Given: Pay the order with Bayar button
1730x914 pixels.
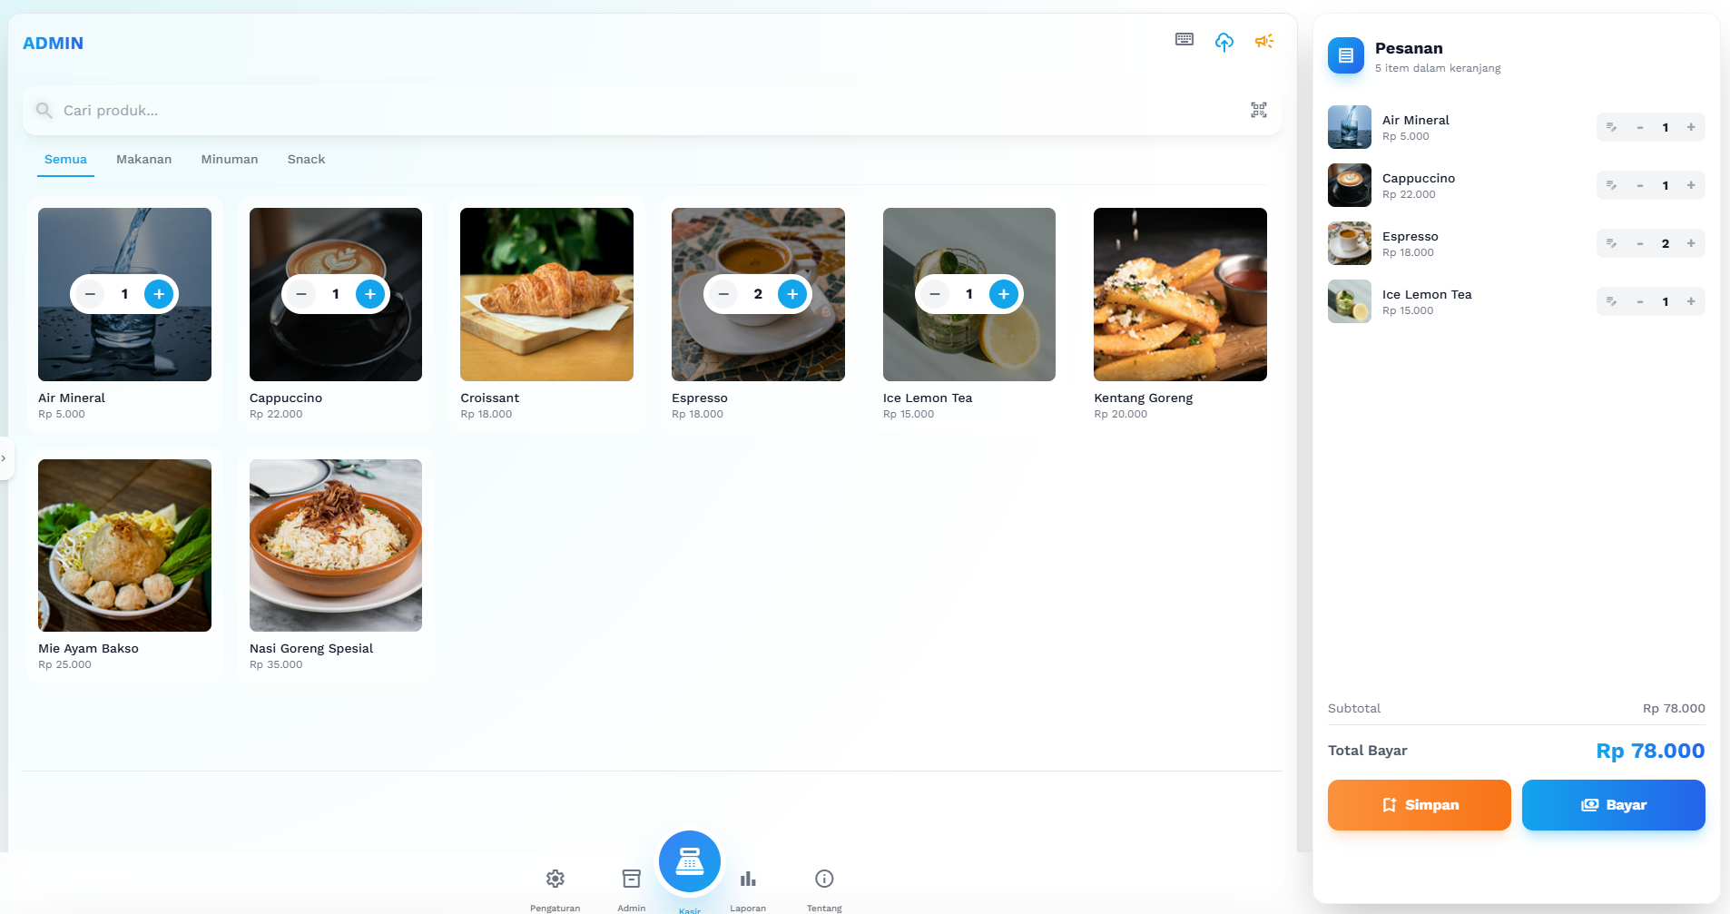Looking at the screenshot, I should click(x=1614, y=805).
